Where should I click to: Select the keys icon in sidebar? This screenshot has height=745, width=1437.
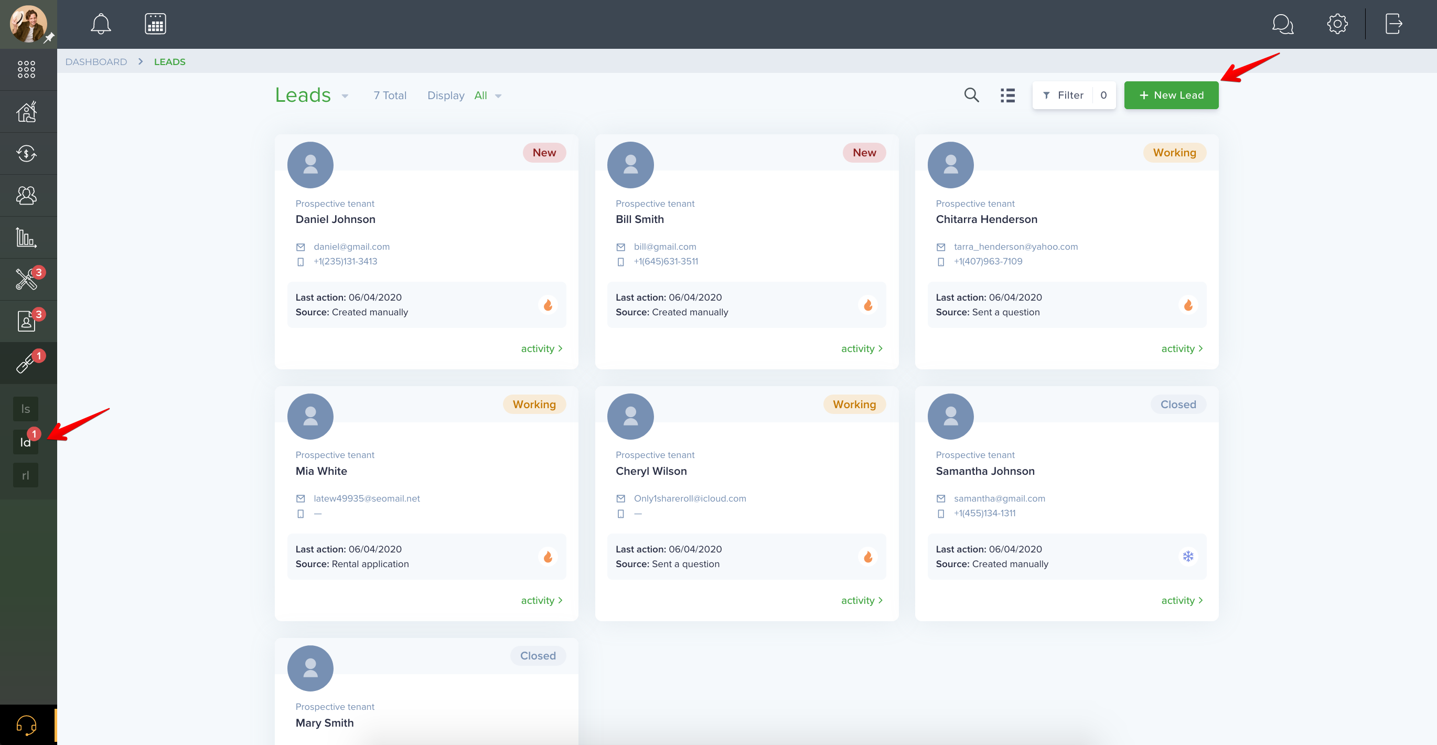click(x=26, y=363)
